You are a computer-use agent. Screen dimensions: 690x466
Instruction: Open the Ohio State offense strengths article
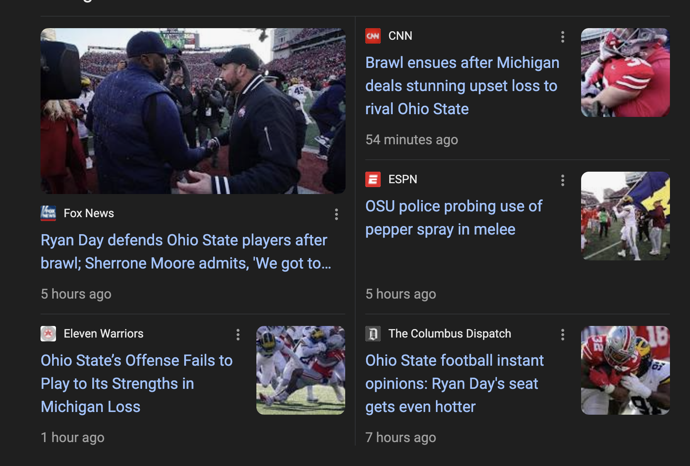[137, 383]
